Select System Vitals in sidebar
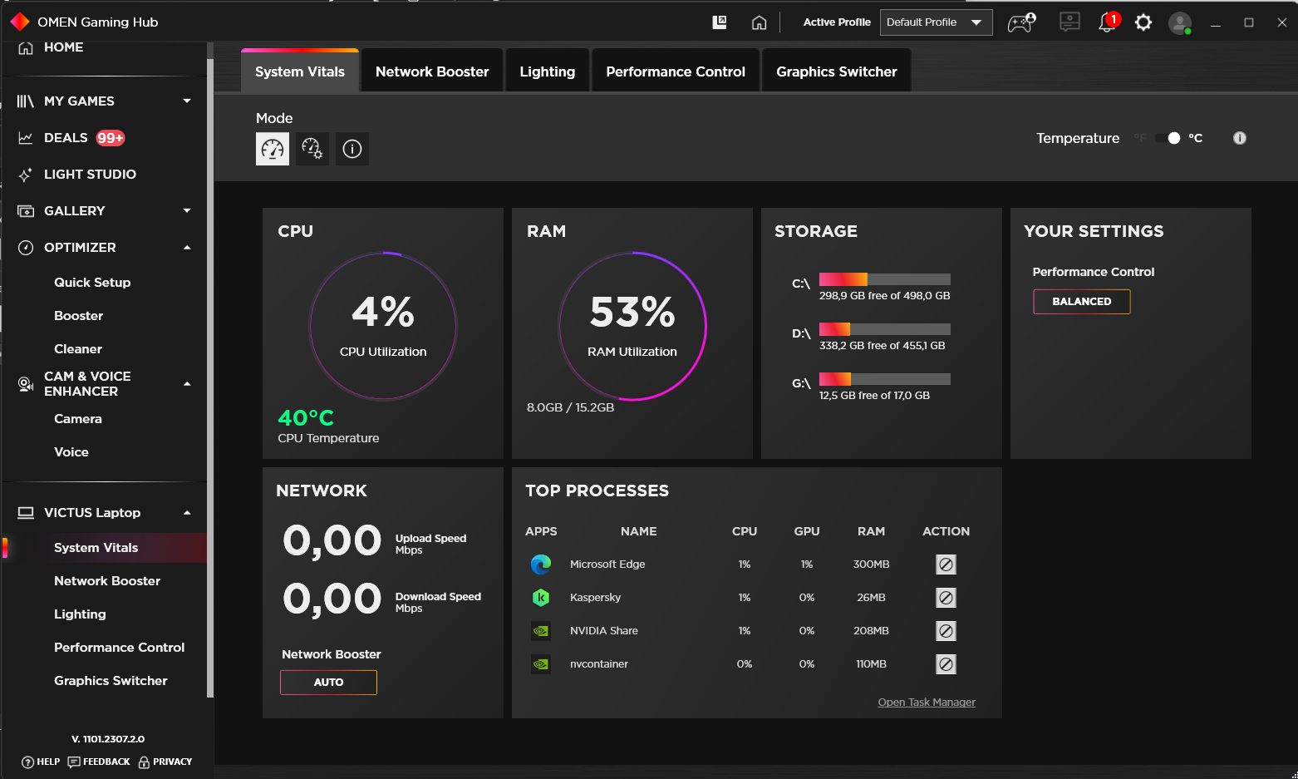 point(105,548)
